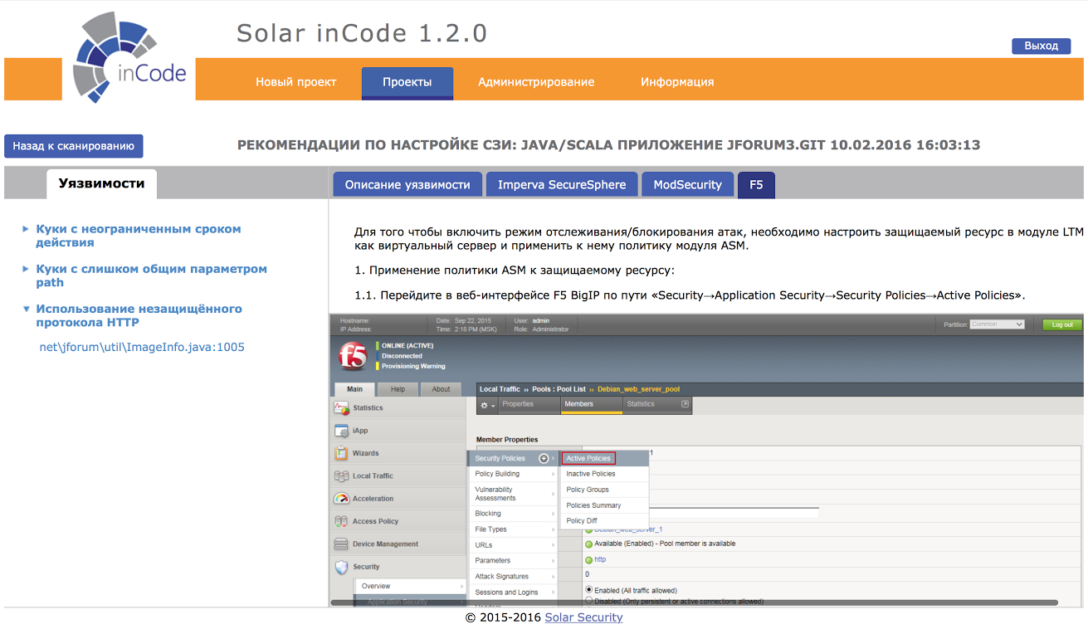Viewport: 1088px width, 629px height.
Task: Switch to the Описание уязвимости tab
Action: (407, 185)
